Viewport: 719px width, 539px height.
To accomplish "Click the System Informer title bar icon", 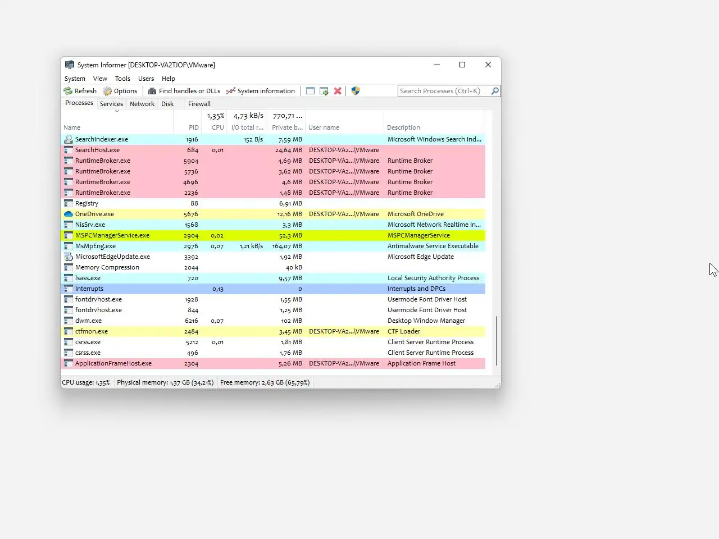I will click(69, 65).
